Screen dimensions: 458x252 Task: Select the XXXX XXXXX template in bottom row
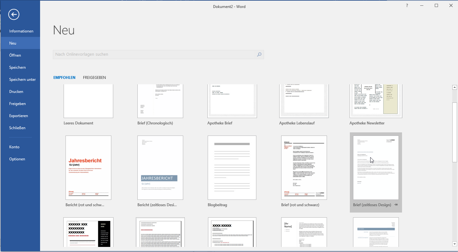[x=232, y=232]
